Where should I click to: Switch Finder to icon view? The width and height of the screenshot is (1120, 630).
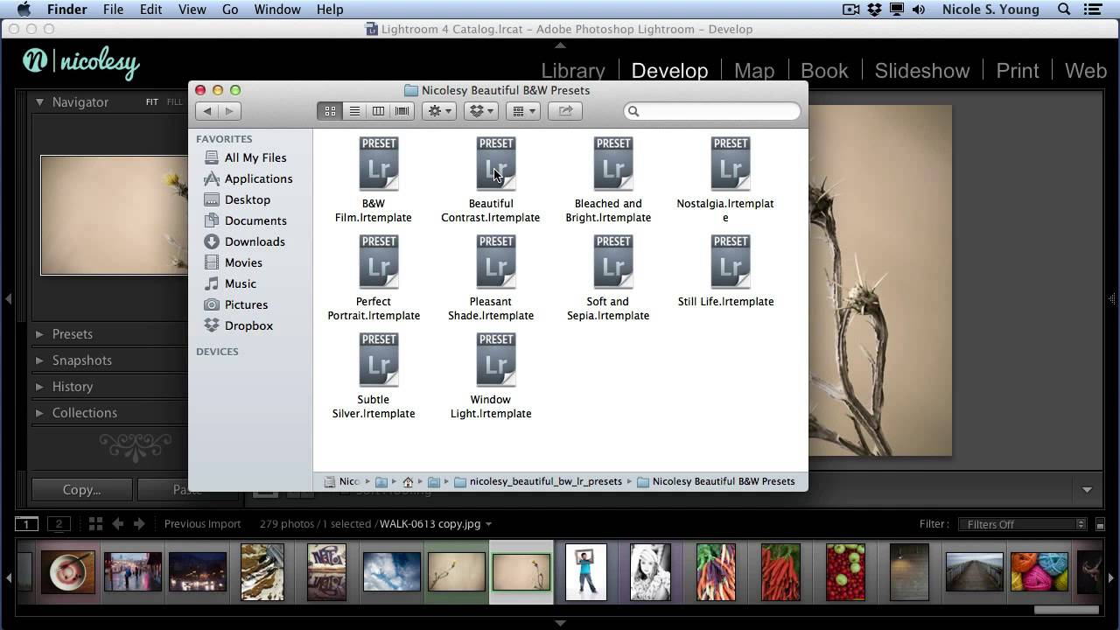(330, 111)
